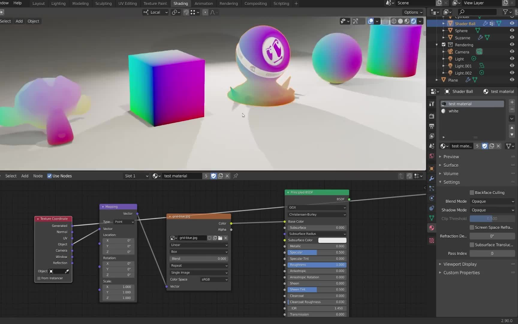The image size is (518, 324).
Task: Switch viewport to Wireframe shading
Action: 394,21
